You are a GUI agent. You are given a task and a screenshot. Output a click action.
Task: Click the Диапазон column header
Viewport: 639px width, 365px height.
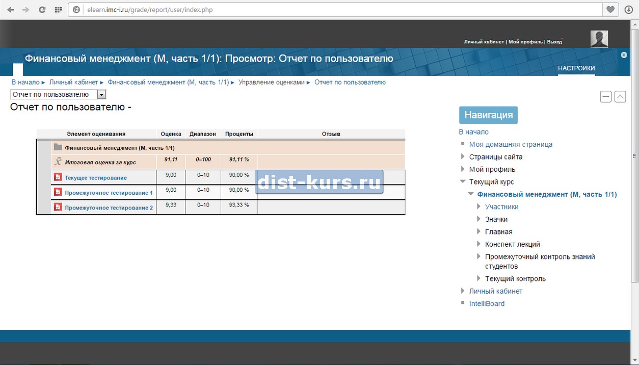pos(203,134)
